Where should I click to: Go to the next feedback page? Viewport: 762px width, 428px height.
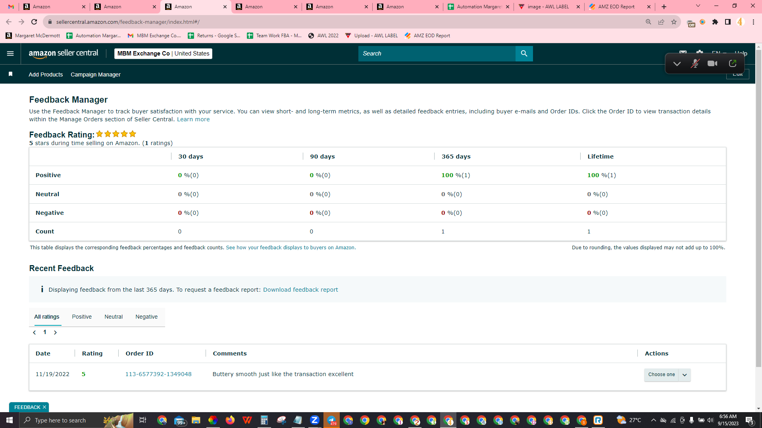tap(55, 332)
